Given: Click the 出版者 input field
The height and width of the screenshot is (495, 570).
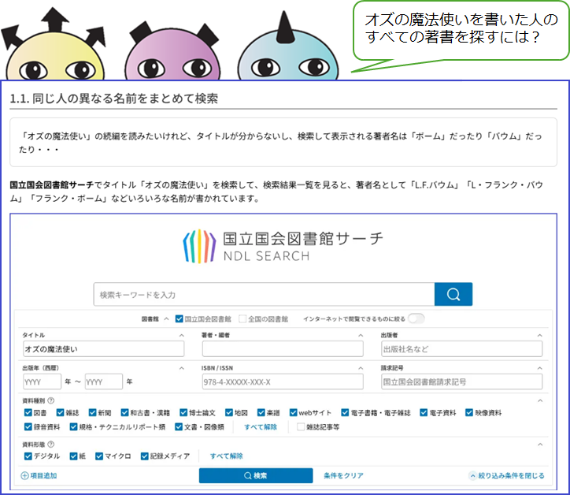Looking at the screenshot, I should click(461, 348).
